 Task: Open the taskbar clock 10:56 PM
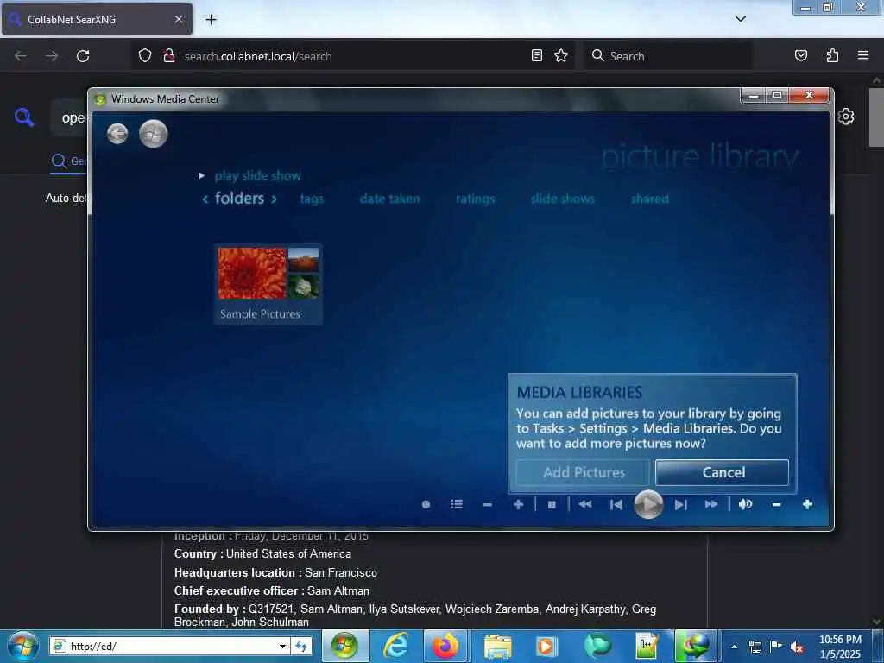coord(840,647)
